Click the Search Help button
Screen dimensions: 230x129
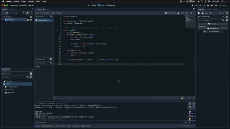point(183,13)
